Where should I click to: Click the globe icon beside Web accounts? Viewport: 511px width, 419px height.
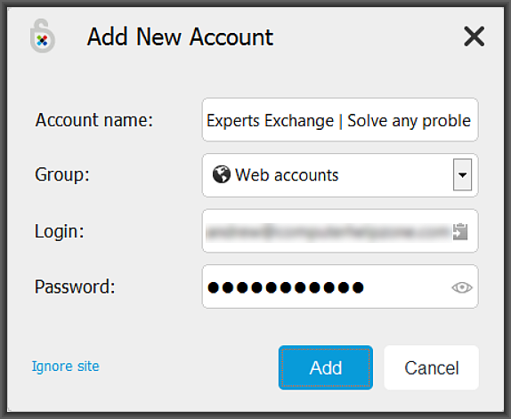(222, 174)
